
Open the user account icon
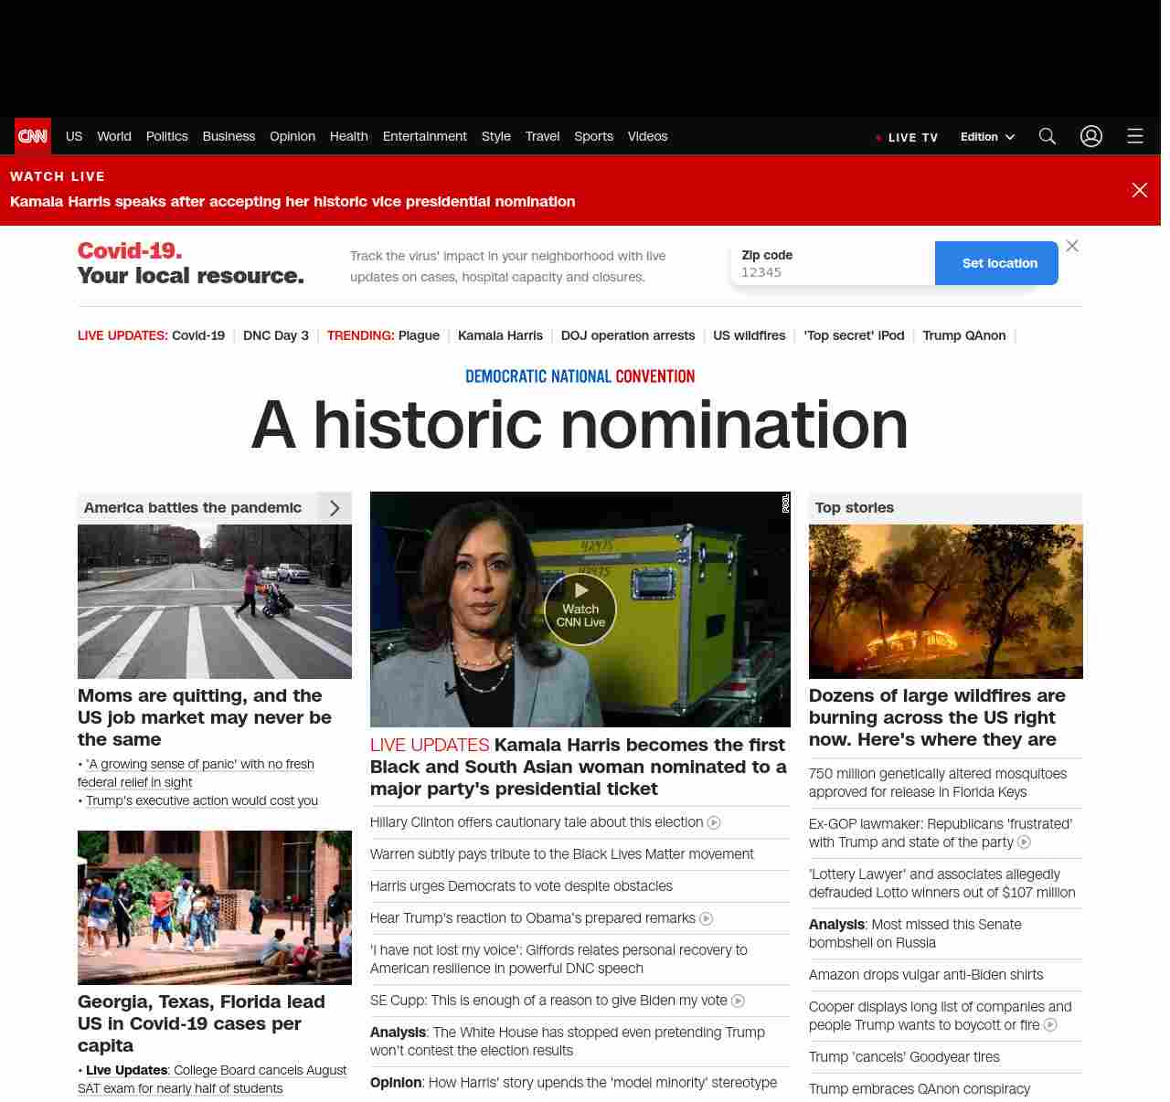[1090, 136]
